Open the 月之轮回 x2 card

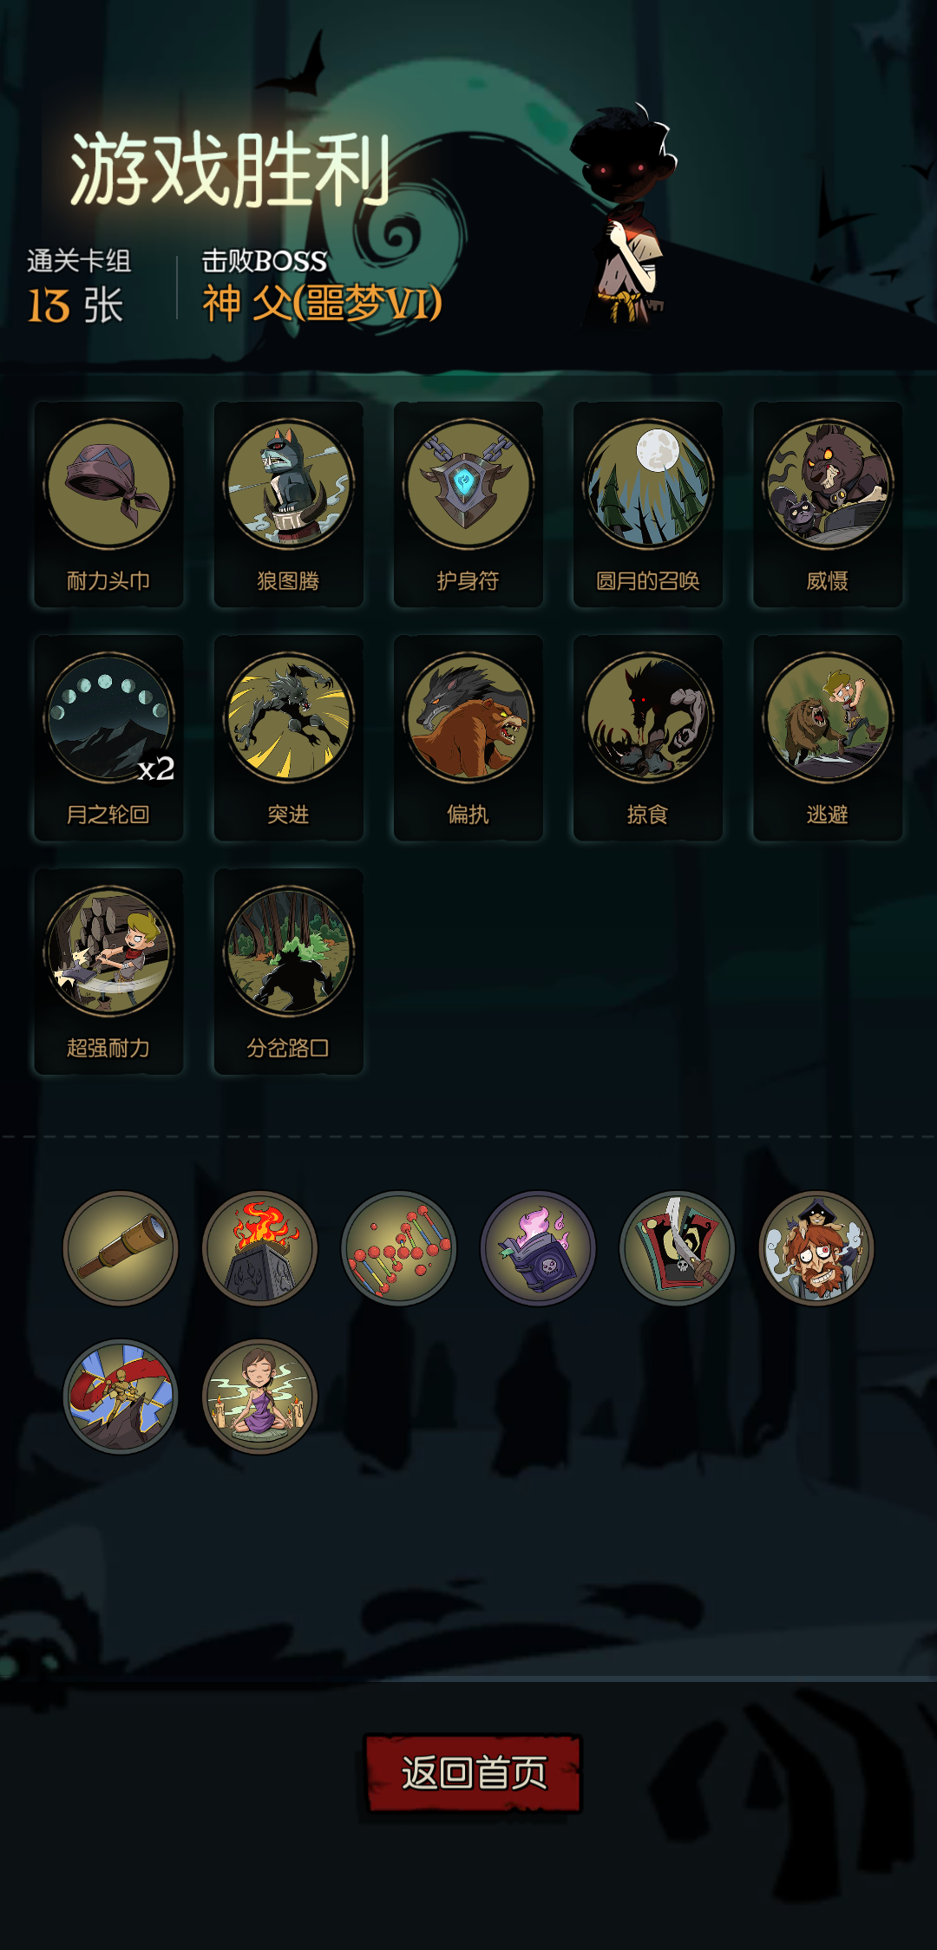(x=108, y=737)
